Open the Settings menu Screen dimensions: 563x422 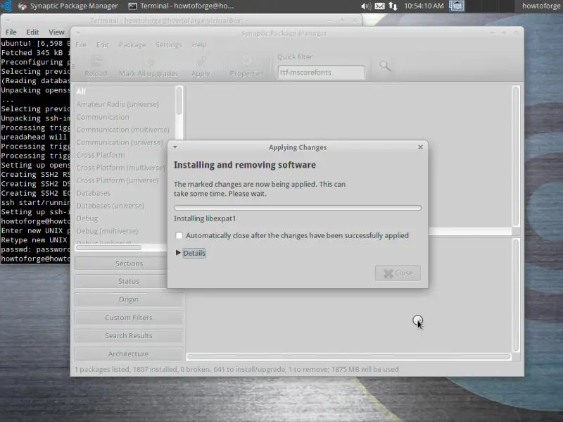tap(168, 44)
